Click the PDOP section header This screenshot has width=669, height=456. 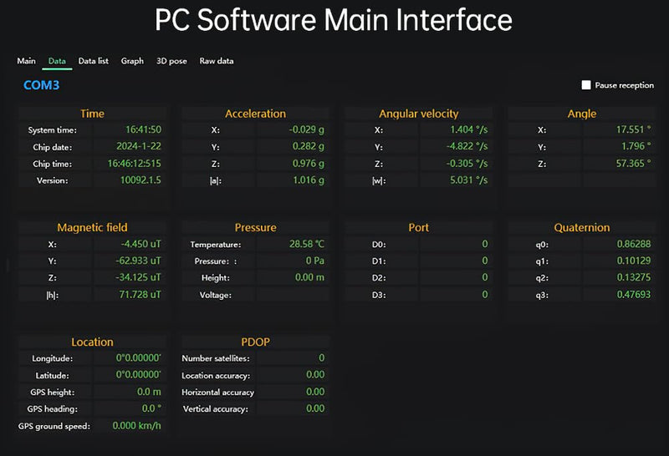[x=256, y=342]
